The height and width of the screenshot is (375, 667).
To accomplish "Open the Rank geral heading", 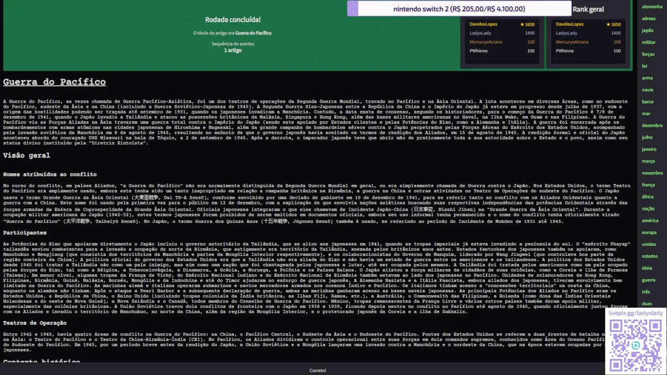I will coord(588,9).
